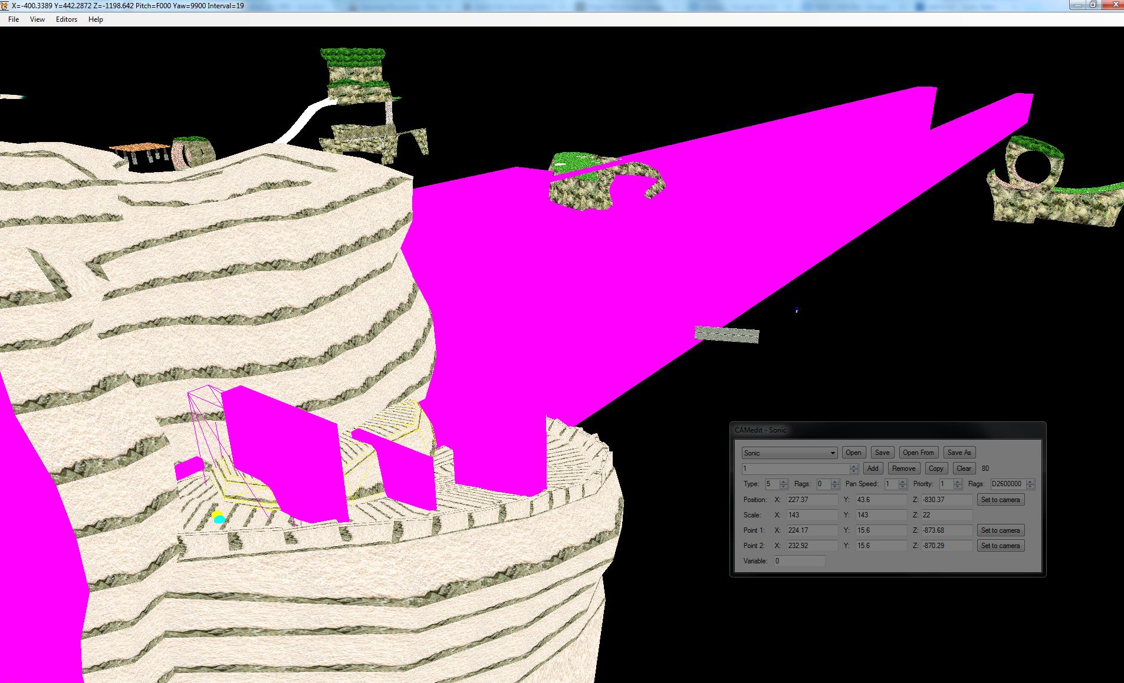This screenshot has height=683, width=1124.
Task: Click the Point 1 X field
Action: (x=812, y=530)
